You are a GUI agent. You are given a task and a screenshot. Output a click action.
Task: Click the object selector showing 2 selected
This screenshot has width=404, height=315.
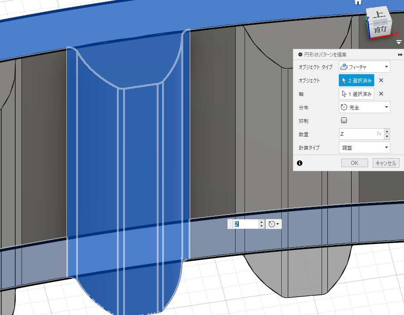pyautogui.click(x=356, y=81)
